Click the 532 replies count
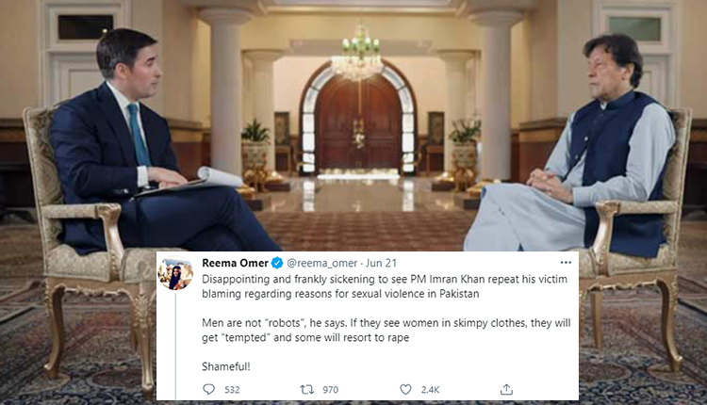The height and width of the screenshot is (405, 707). (x=232, y=388)
